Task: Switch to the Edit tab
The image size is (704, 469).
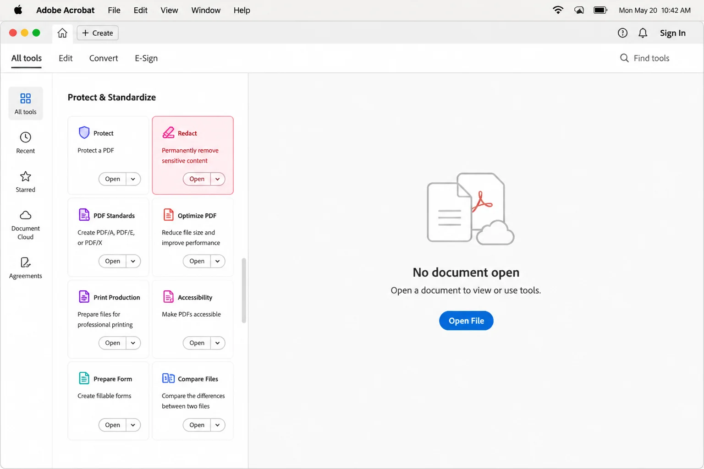Action: click(66, 58)
